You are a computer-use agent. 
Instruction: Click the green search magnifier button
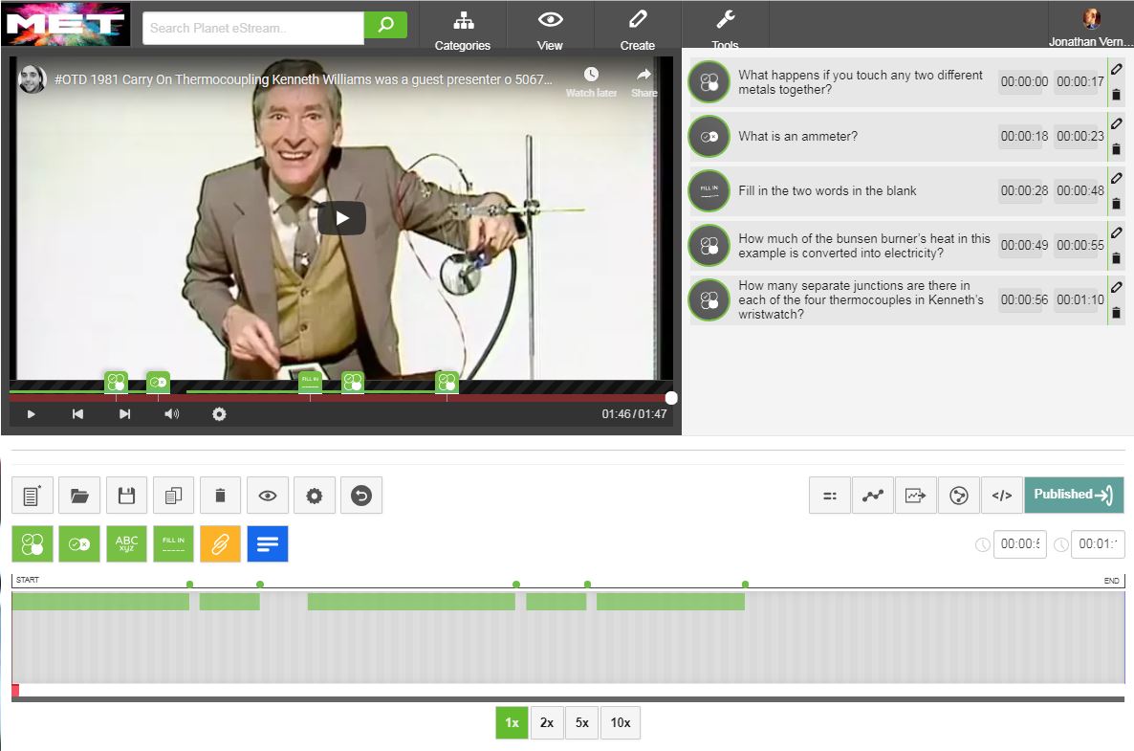click(x=385, y=25)
